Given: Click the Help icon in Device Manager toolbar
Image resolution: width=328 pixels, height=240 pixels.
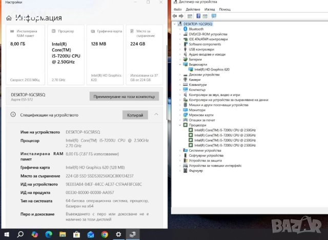Looking at the screenshot, I should pyautogui.click(x=198, y=16).
